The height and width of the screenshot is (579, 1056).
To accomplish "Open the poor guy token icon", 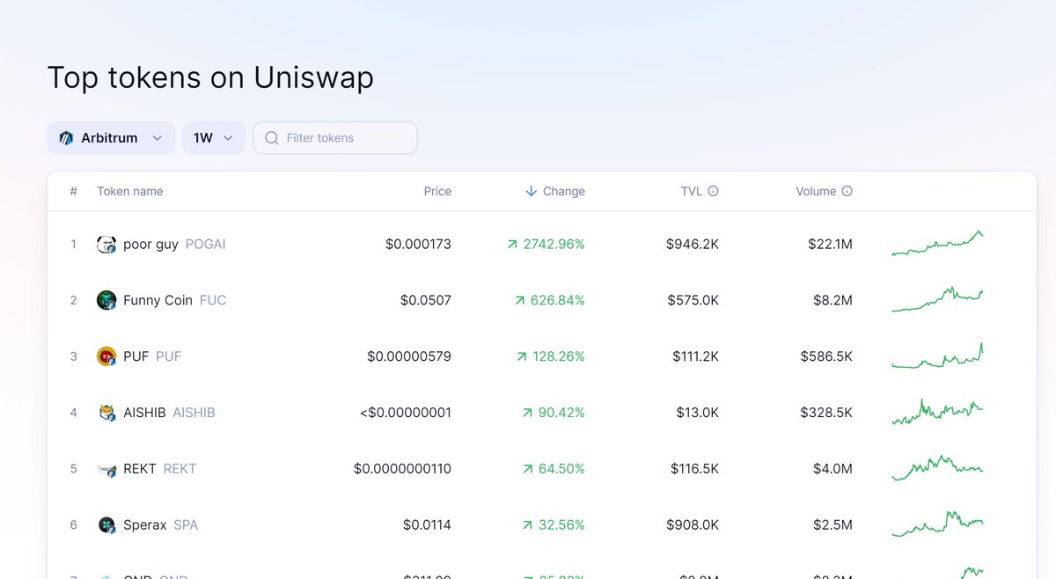I will click(x=106, y=245).
